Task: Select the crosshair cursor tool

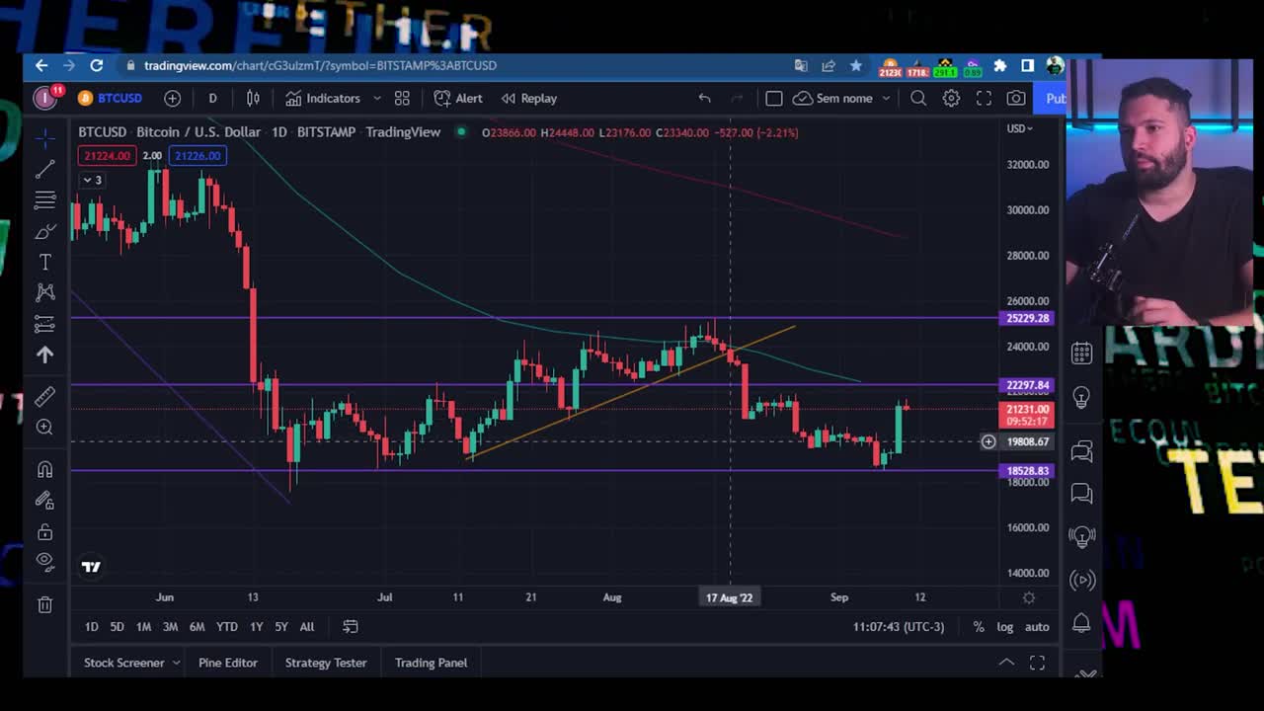Action: pyautogui.click(x=44, y=138)
